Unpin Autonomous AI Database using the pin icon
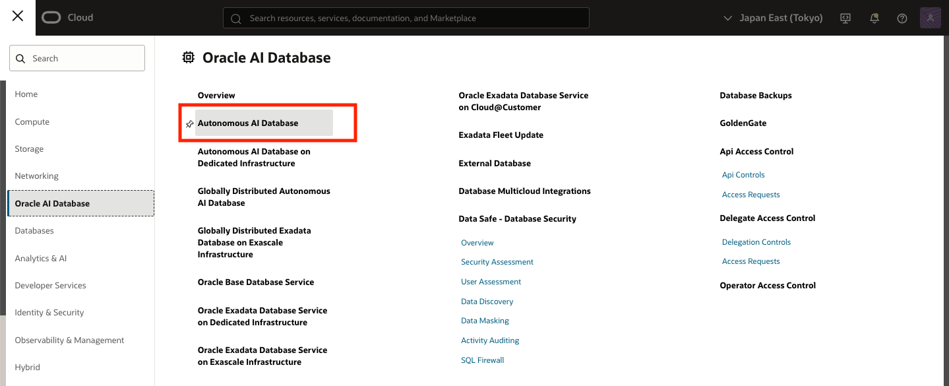The image size is (949, 386). [190, 123]
